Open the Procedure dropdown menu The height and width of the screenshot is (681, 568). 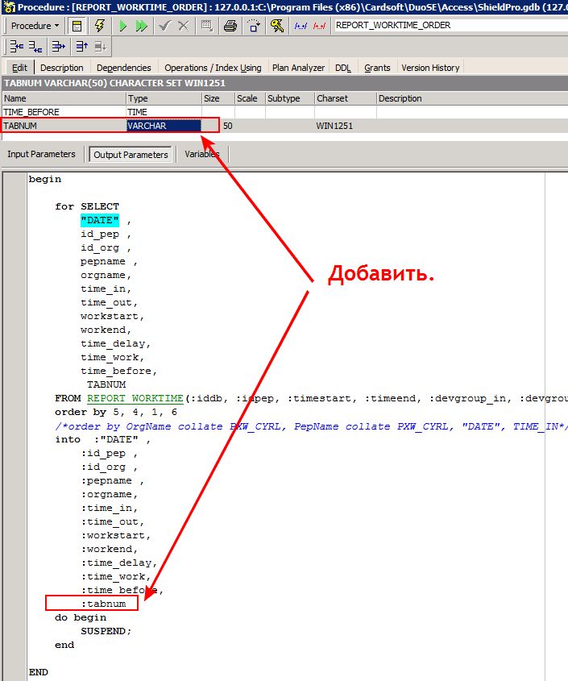click(x=35, y=26)
